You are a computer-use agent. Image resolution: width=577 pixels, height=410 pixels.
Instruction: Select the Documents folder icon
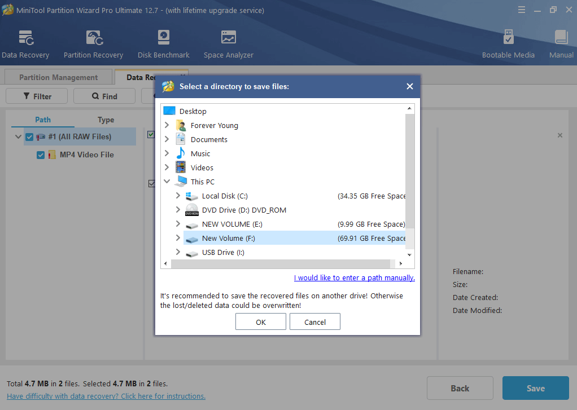click(181, 139)
